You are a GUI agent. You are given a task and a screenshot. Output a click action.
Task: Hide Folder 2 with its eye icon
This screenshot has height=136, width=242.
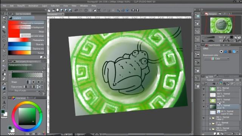coord(203,118)
